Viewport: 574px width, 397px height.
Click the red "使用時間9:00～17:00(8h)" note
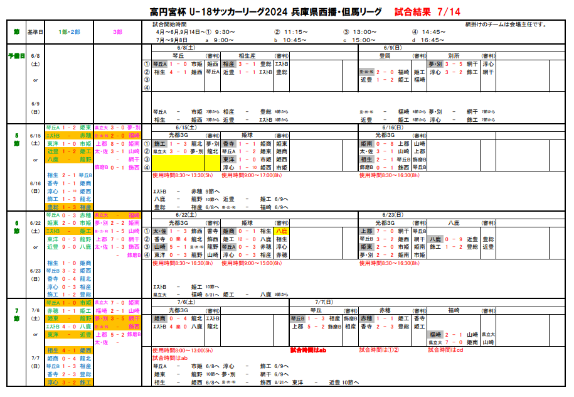click(x=252, y=175)
